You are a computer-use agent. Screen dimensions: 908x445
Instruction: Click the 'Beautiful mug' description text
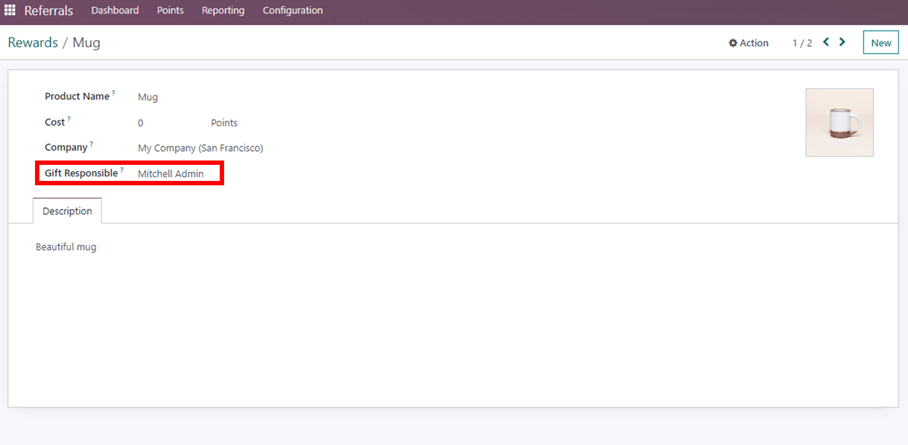pyautogui.click(x=66, y=247)
